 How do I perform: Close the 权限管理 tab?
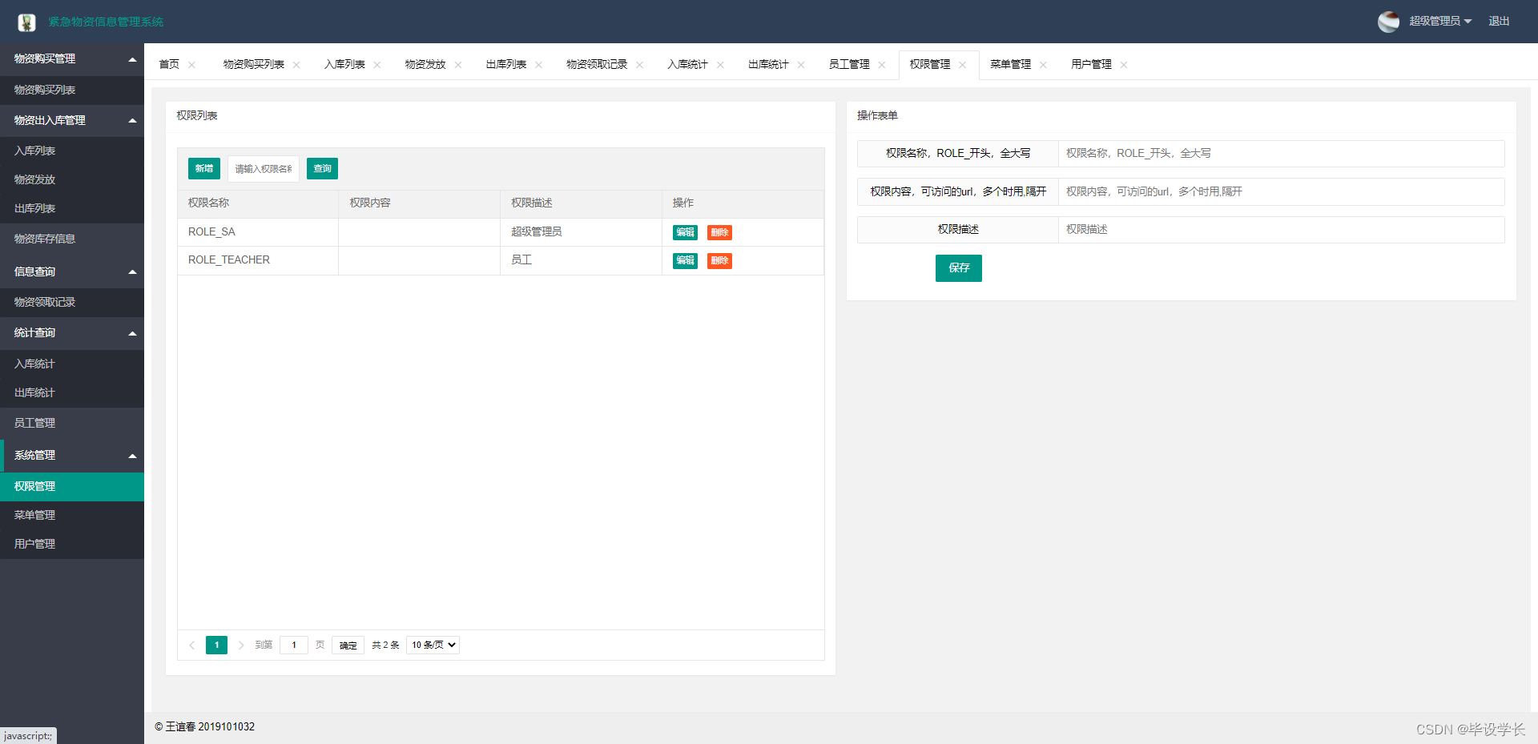963,65
